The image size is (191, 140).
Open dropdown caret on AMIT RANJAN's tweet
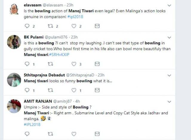pos(169,101)
